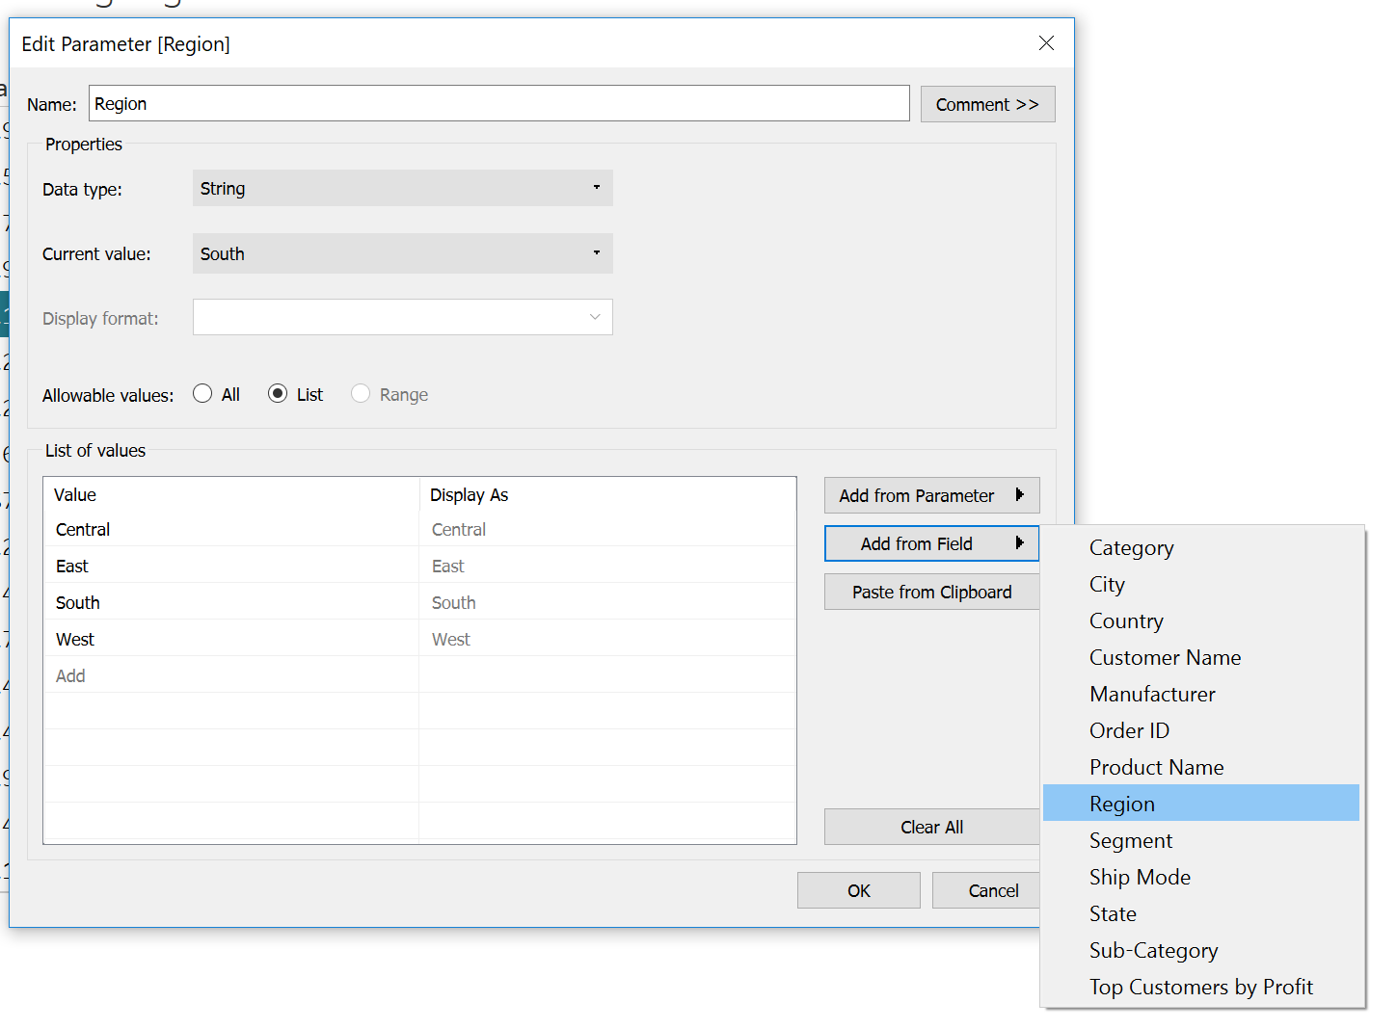Image resolution: width=1397 pixels, height=1029 pixels.
Task: Select the All allowable values radio button
Action: [x=202, y=394]
